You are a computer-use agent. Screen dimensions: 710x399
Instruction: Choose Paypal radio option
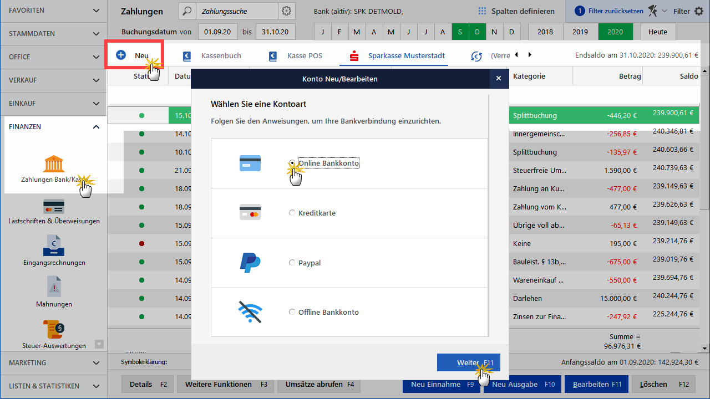(292, 263)
